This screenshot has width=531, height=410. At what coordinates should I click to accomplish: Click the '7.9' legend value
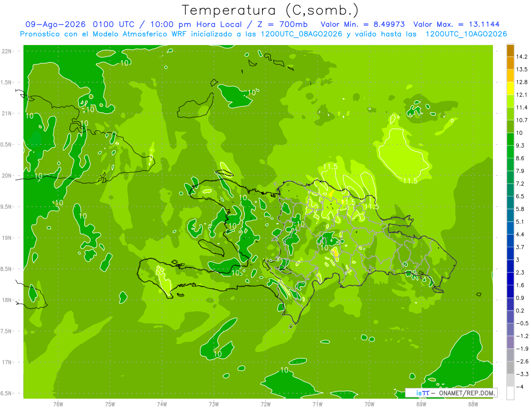[521, 171]
